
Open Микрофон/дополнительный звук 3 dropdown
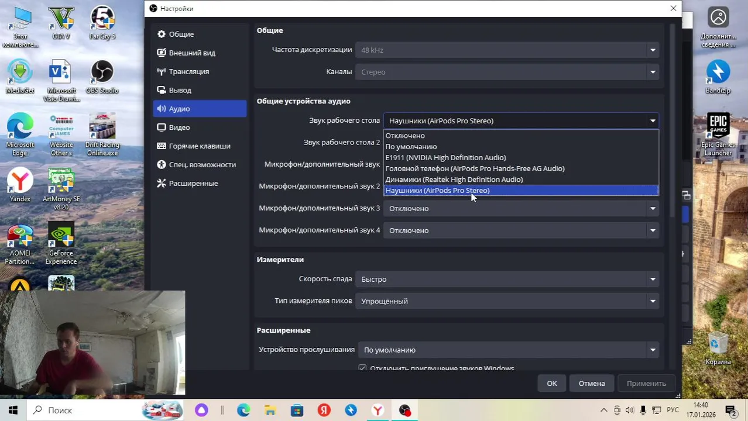pos(521,208)
